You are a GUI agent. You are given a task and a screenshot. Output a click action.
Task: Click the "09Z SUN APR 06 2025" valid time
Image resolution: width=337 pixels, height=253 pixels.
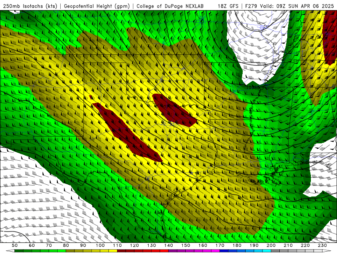tap(305, 6)
